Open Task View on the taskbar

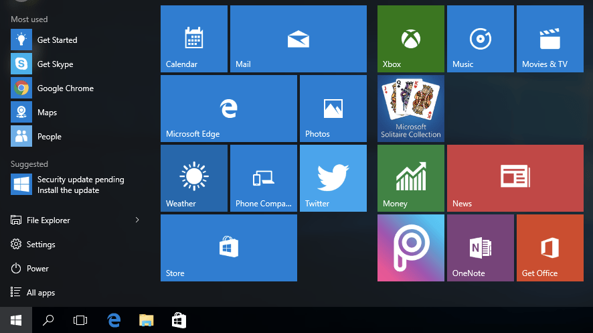(x=80, y=320)
